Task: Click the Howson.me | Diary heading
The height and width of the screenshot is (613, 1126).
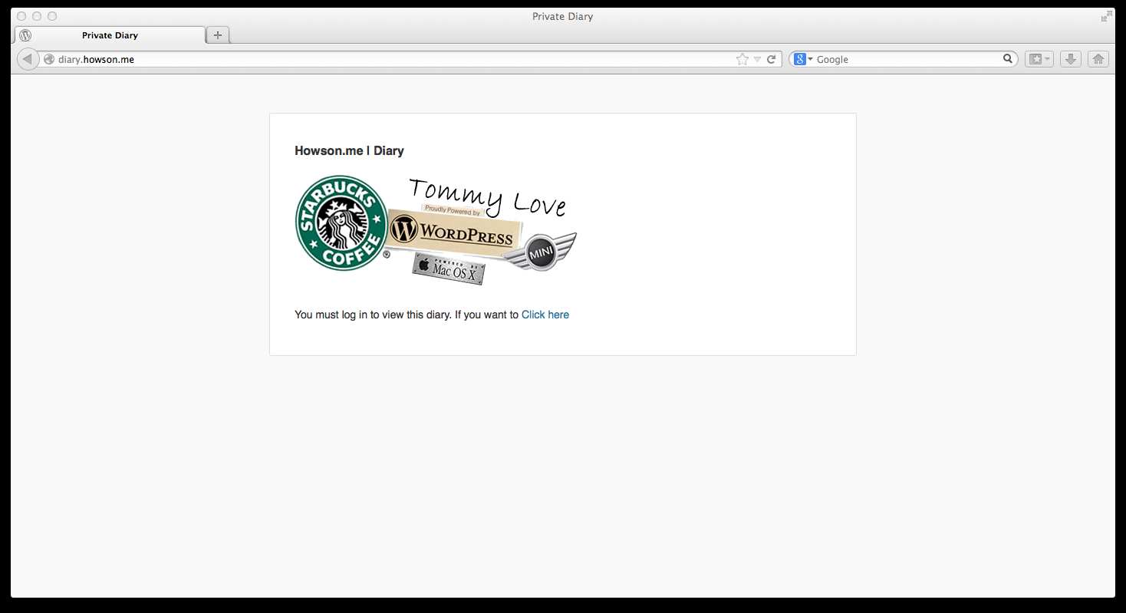Action: [349, 150]
